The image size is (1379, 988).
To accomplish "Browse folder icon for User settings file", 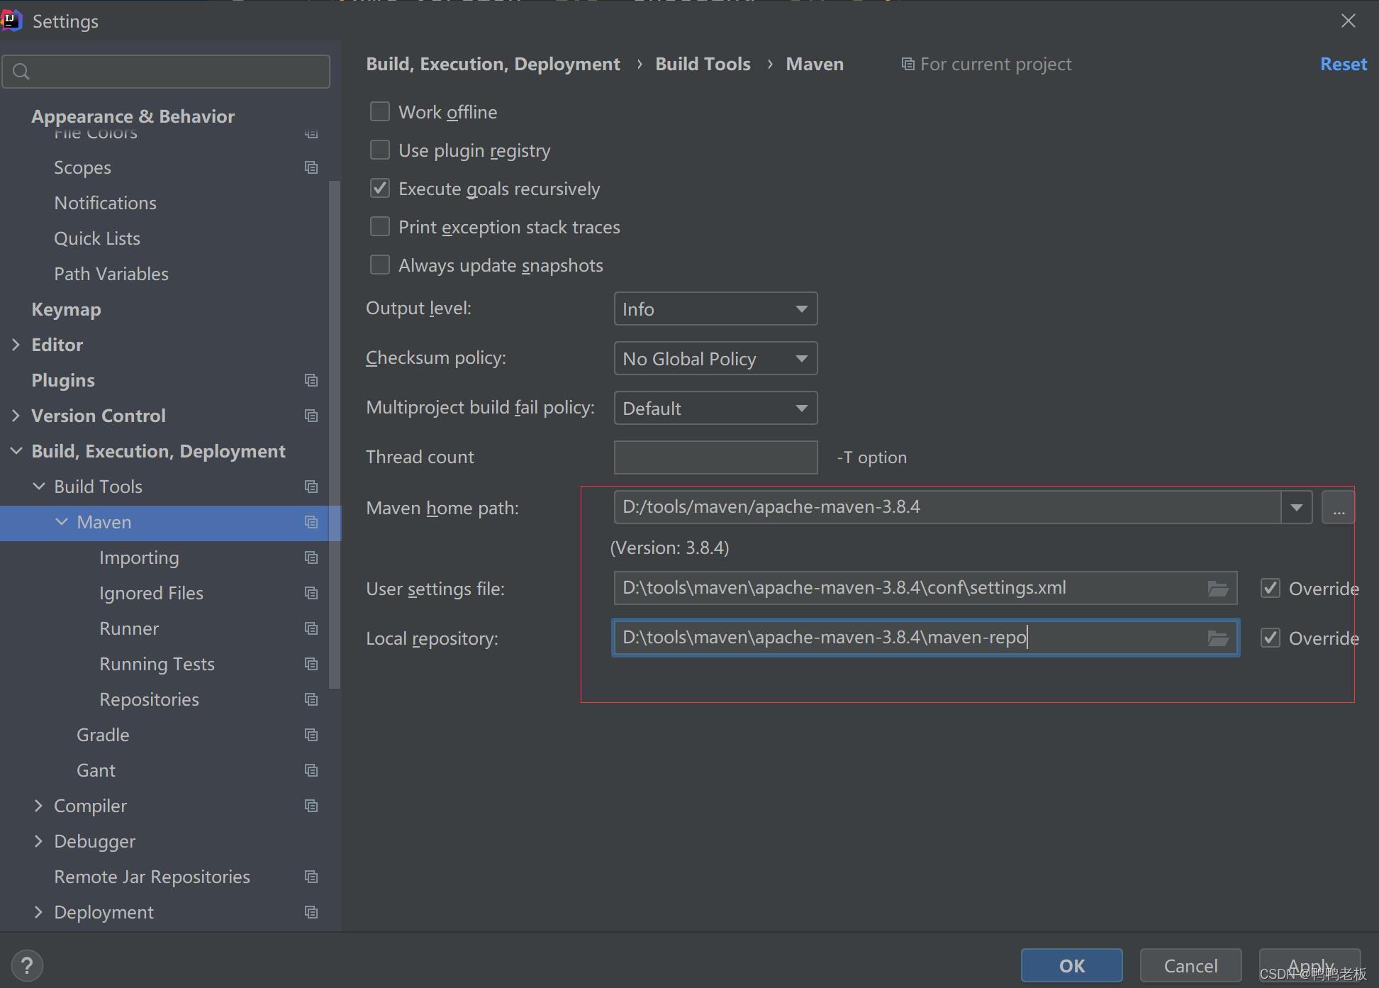I will click(x=1218, y=589).
